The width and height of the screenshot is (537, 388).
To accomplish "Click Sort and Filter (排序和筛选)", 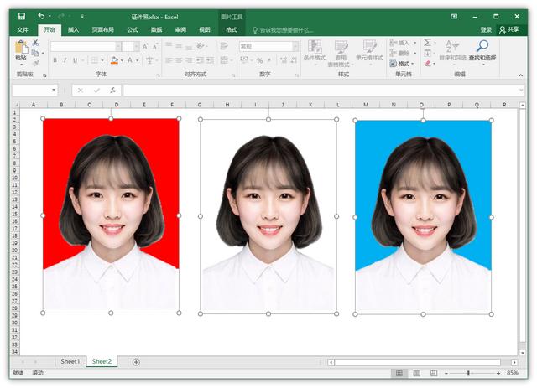I will (x=452, y=50).
